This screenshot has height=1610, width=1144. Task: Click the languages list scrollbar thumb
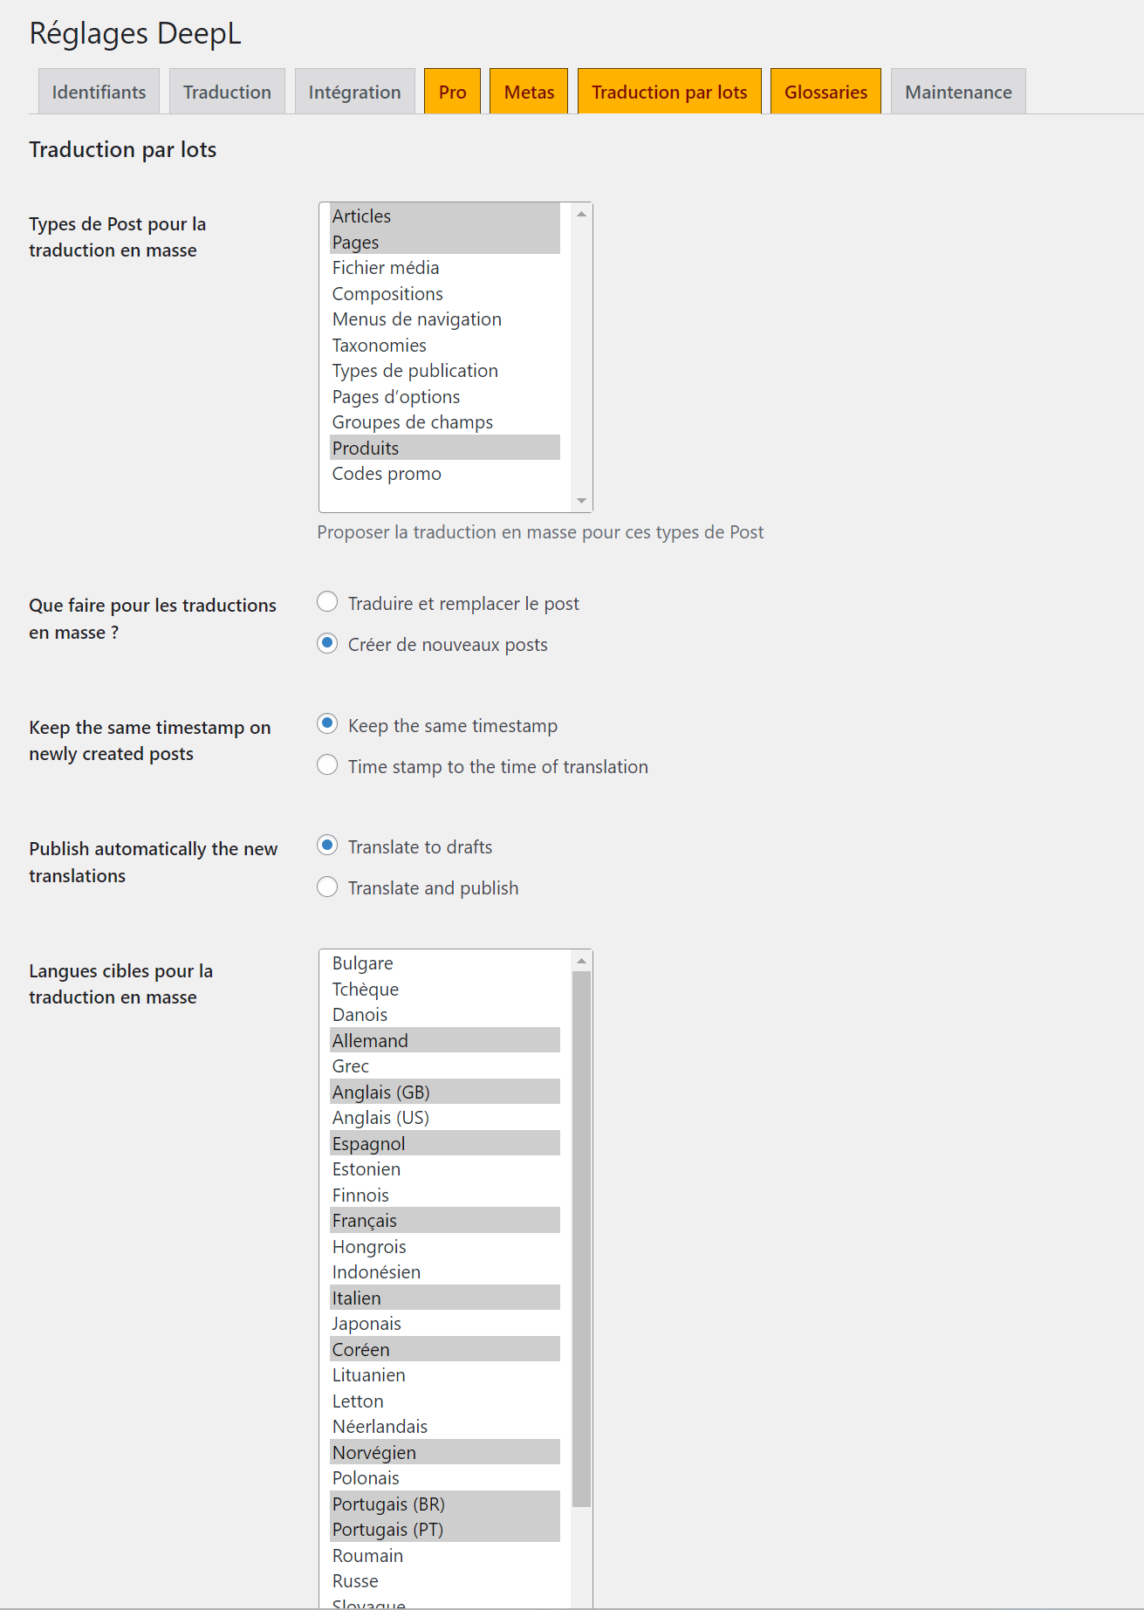(x=581, y=1239)
